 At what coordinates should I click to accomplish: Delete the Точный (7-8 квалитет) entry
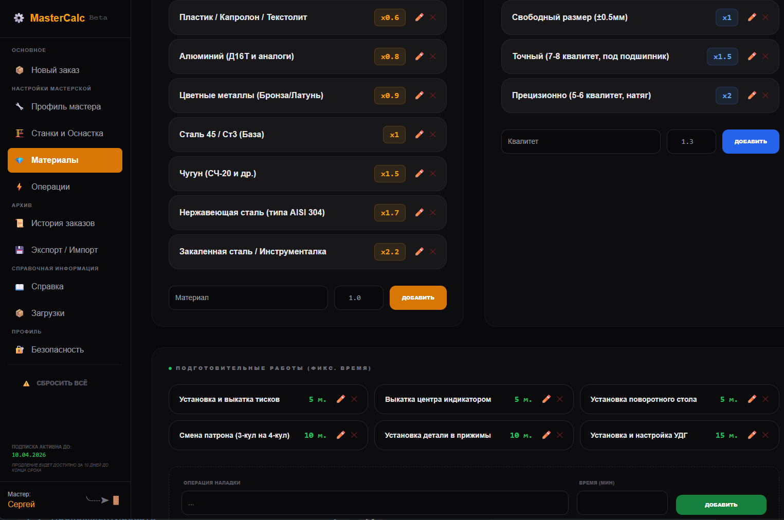pos(765,57)
